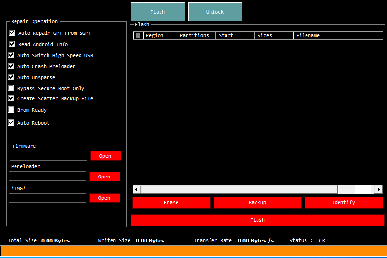Uncheck Auto Reboot option
Viewport: 387px width, 258px height.
[11, 123]
